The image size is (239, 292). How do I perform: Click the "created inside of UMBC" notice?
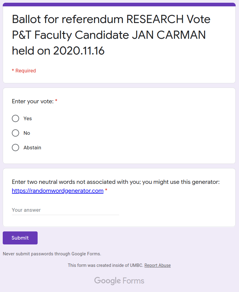pyautogui.click(x=105, y=265)
